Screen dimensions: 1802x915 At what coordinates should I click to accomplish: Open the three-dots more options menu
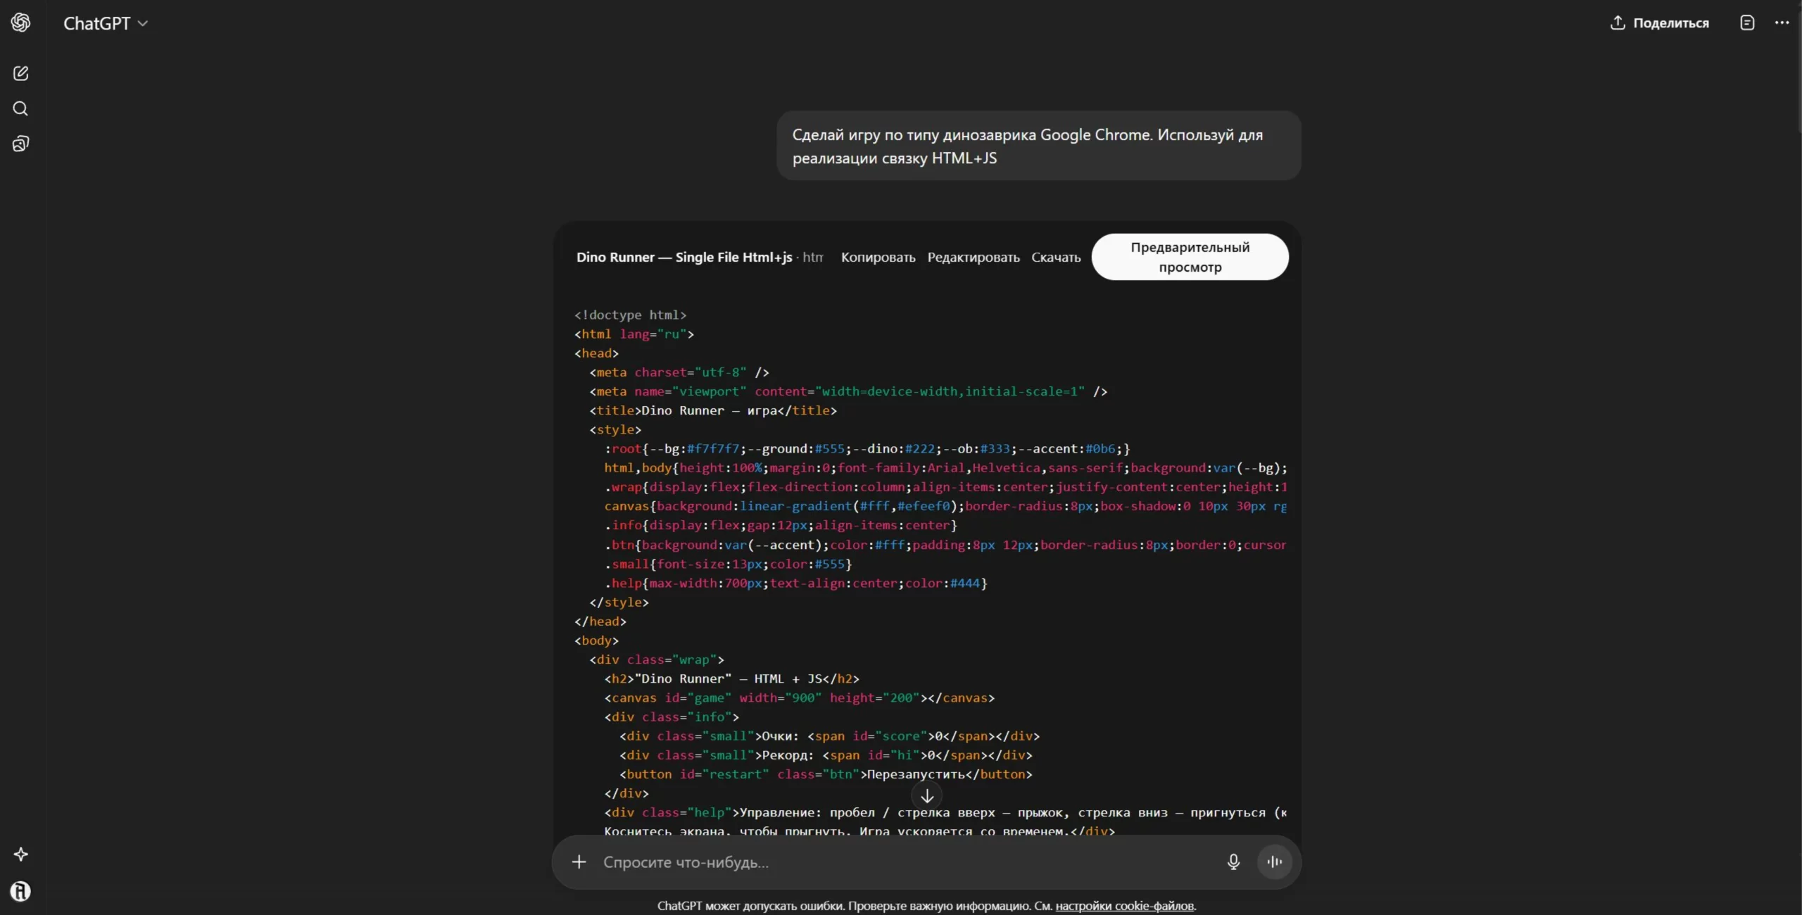coord(1782,23)
